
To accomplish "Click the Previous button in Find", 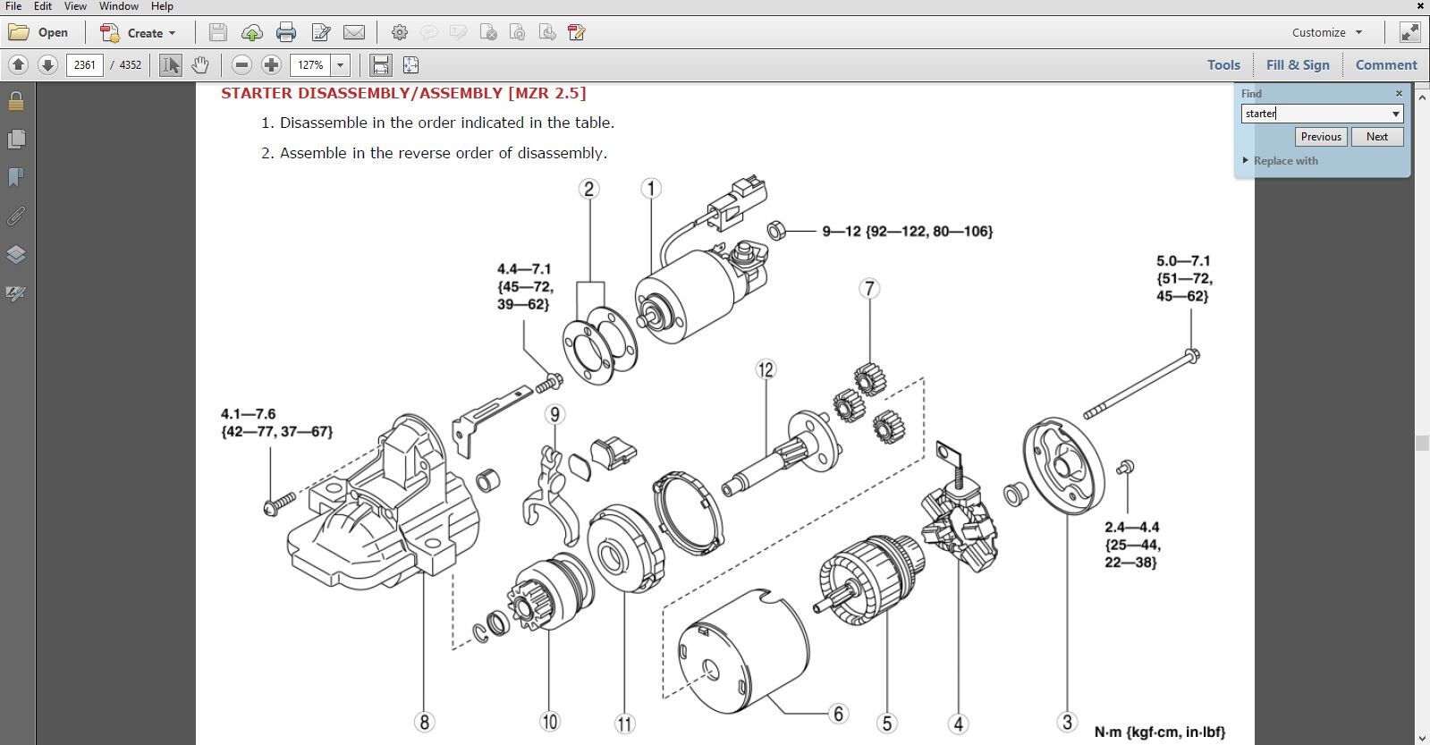I will point(1320,137).
